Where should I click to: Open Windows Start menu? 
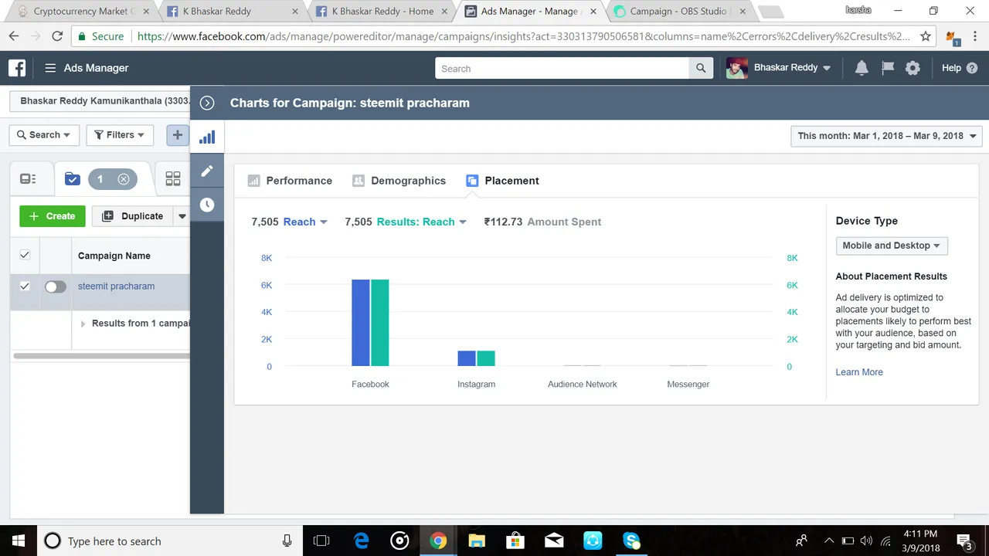(x=18, y=541)
